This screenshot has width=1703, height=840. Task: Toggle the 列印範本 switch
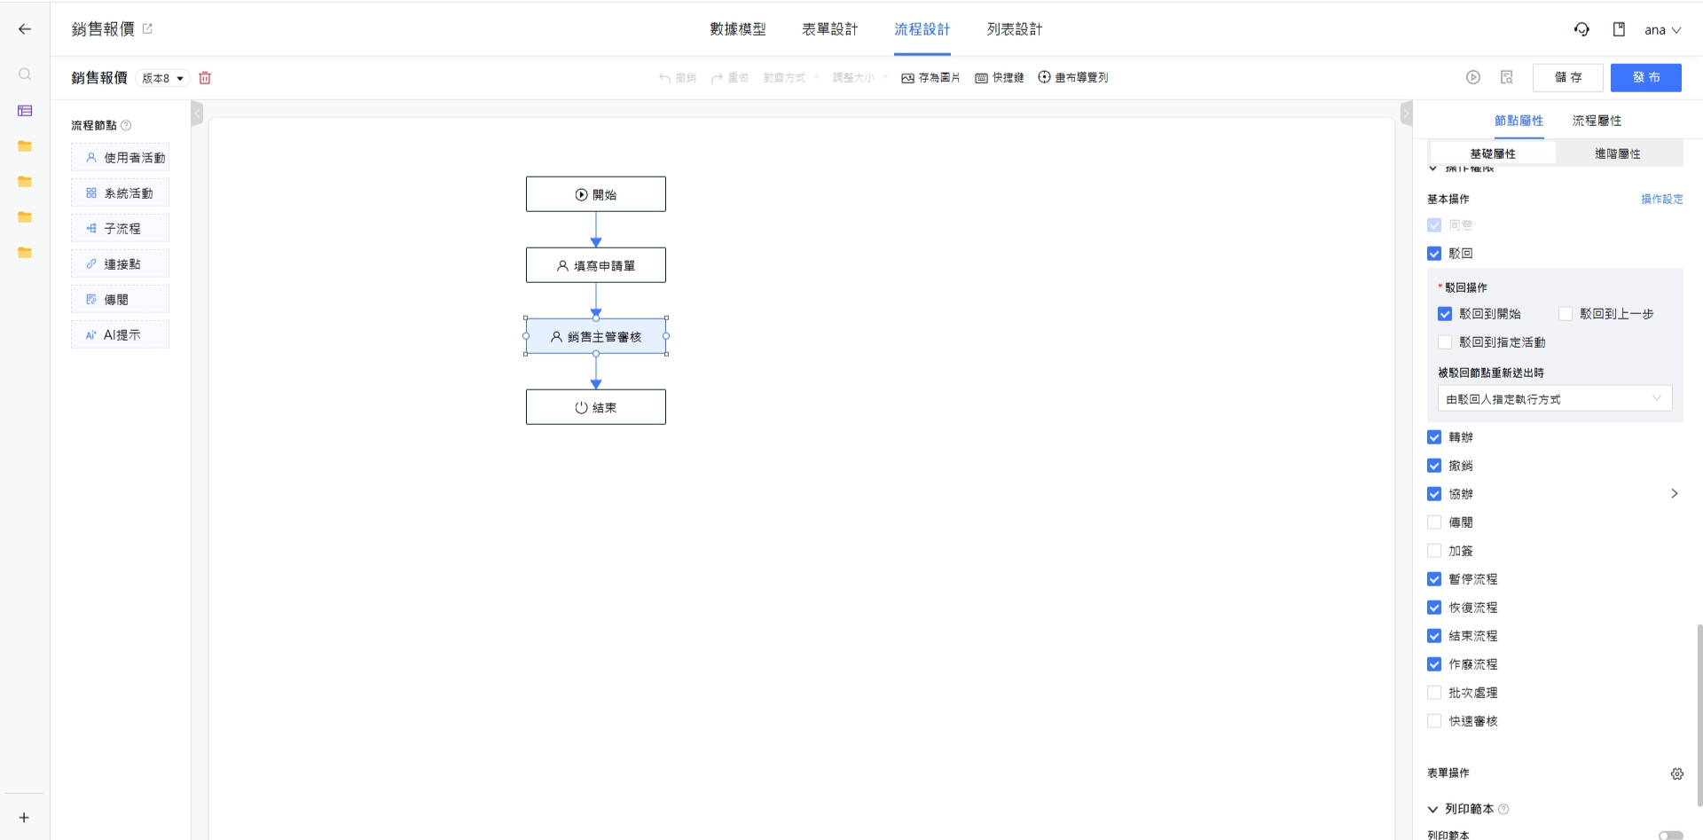(1670, 836)
